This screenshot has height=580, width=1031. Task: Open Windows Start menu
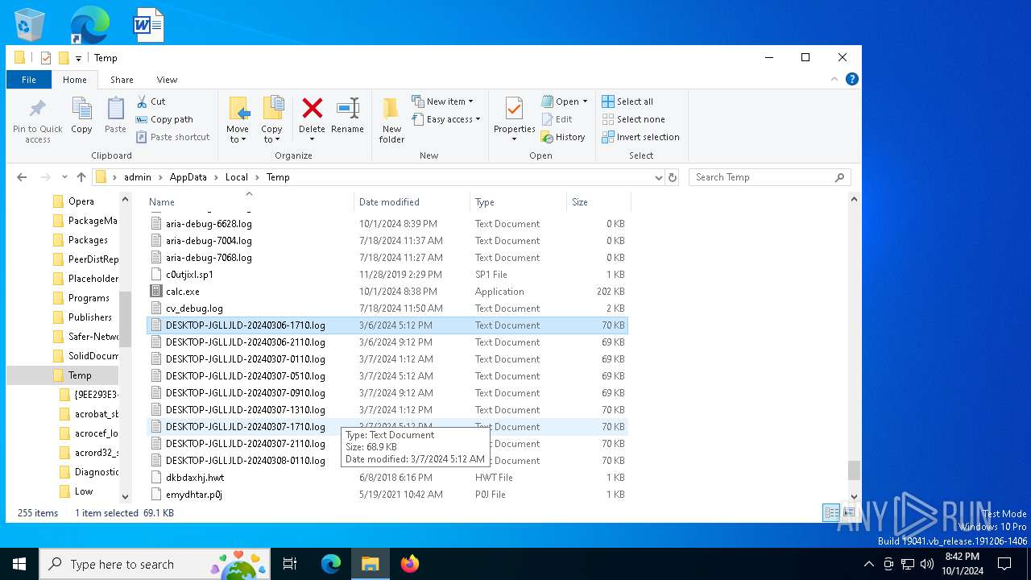[x=19, y=564]
